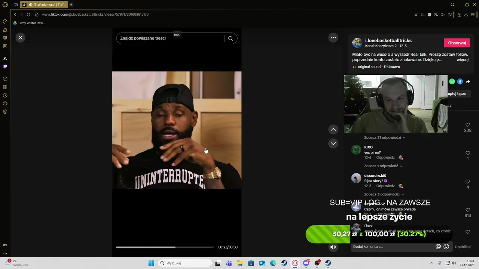
Task: Like Fiszx's comment
Action: 468,232
